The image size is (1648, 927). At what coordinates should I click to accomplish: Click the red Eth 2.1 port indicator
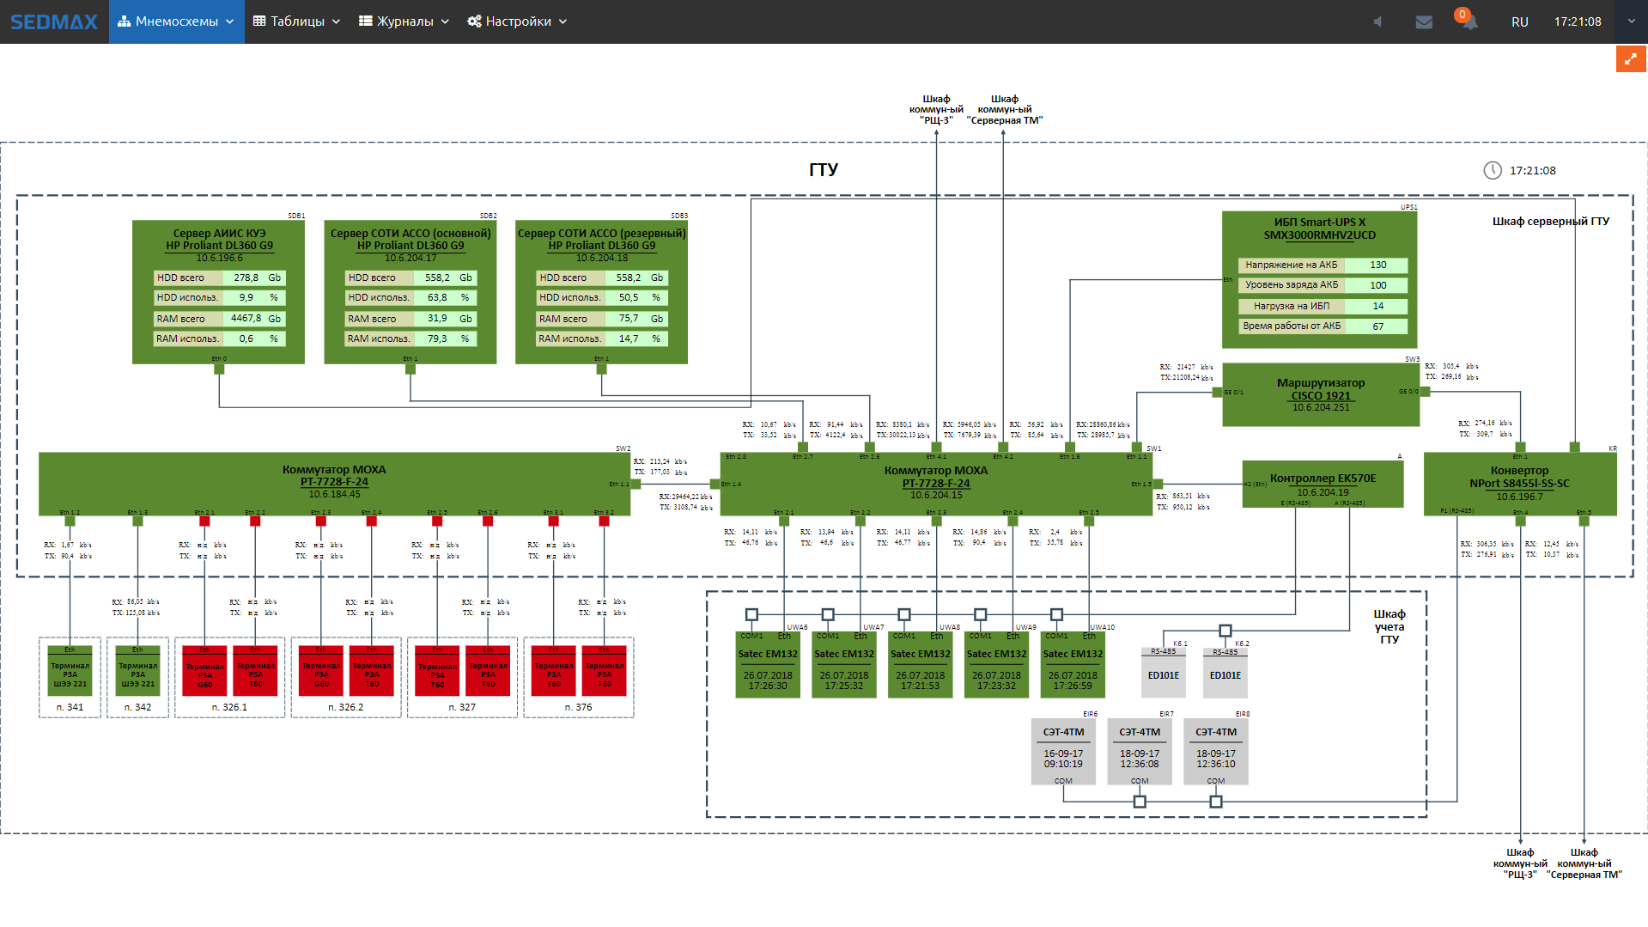tap(204, 521)
